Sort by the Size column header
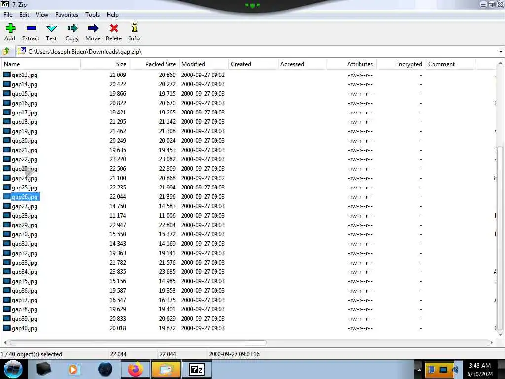505x379 pixels. coord(106,64)
